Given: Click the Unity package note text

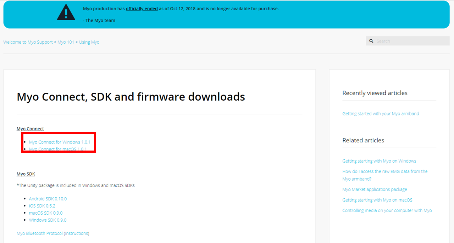Looking at the screenshot, I should tap(76, 185).
